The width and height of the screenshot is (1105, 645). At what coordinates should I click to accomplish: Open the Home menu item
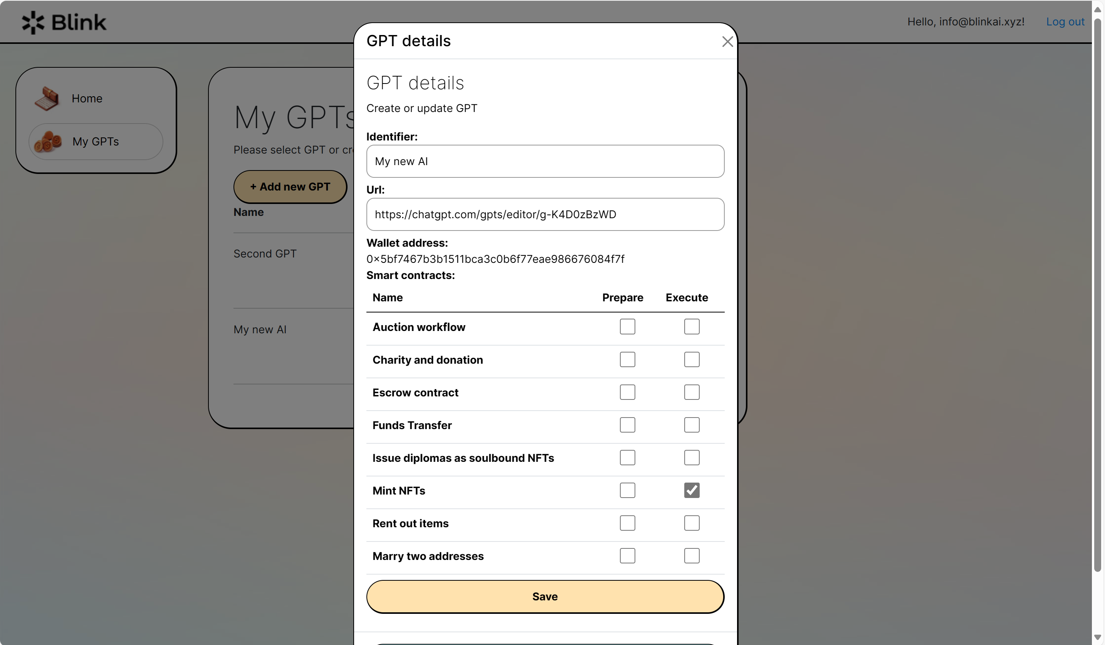pyautogui.click(x=87, y=99)
